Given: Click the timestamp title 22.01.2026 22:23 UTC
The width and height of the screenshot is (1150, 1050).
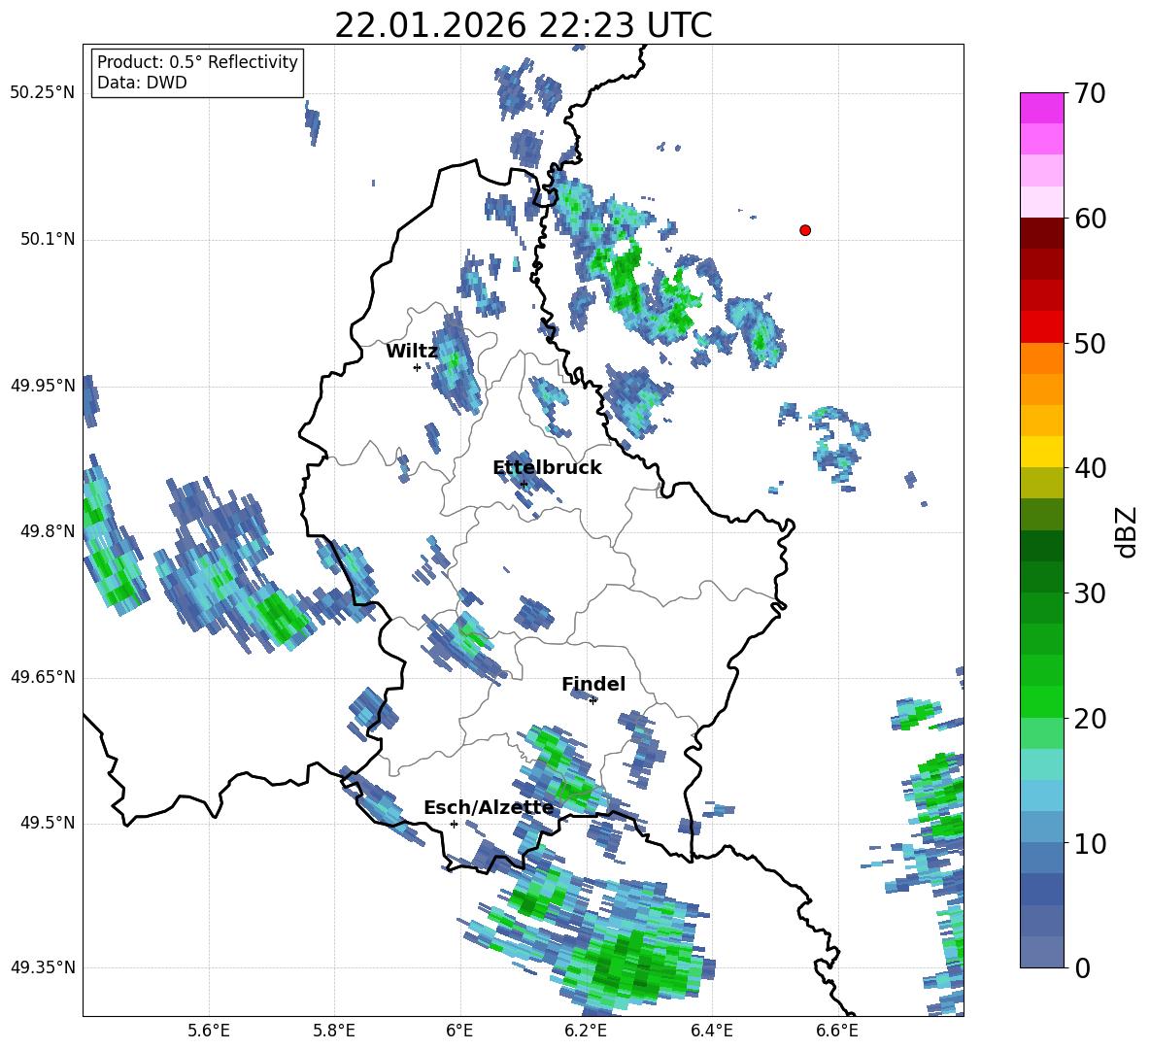Looking at the screenshot, I should [523, 25].
